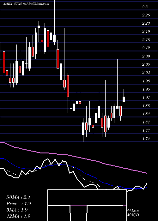The width and height of the screenshot is (158, 221).
Task: Click the 1.98 price axis label
Action: click(x=146, y=81)
